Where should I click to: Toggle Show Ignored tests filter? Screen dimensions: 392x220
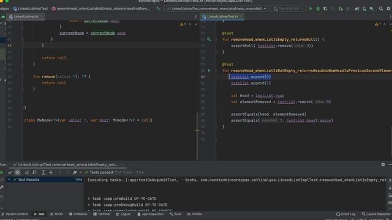click(17, 172)
